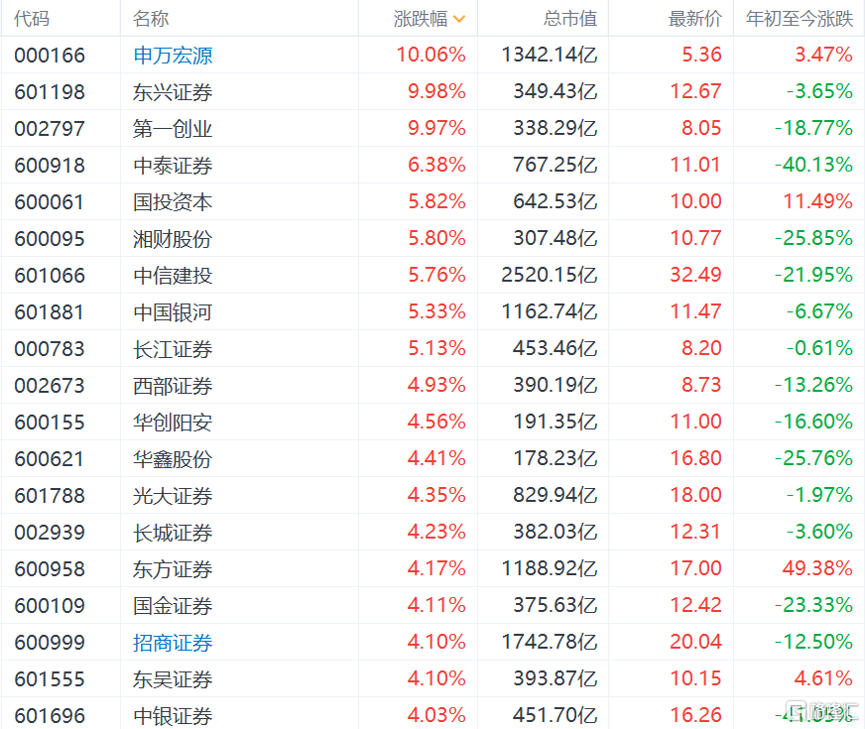Click latest price 5.36

coord(701,55)
